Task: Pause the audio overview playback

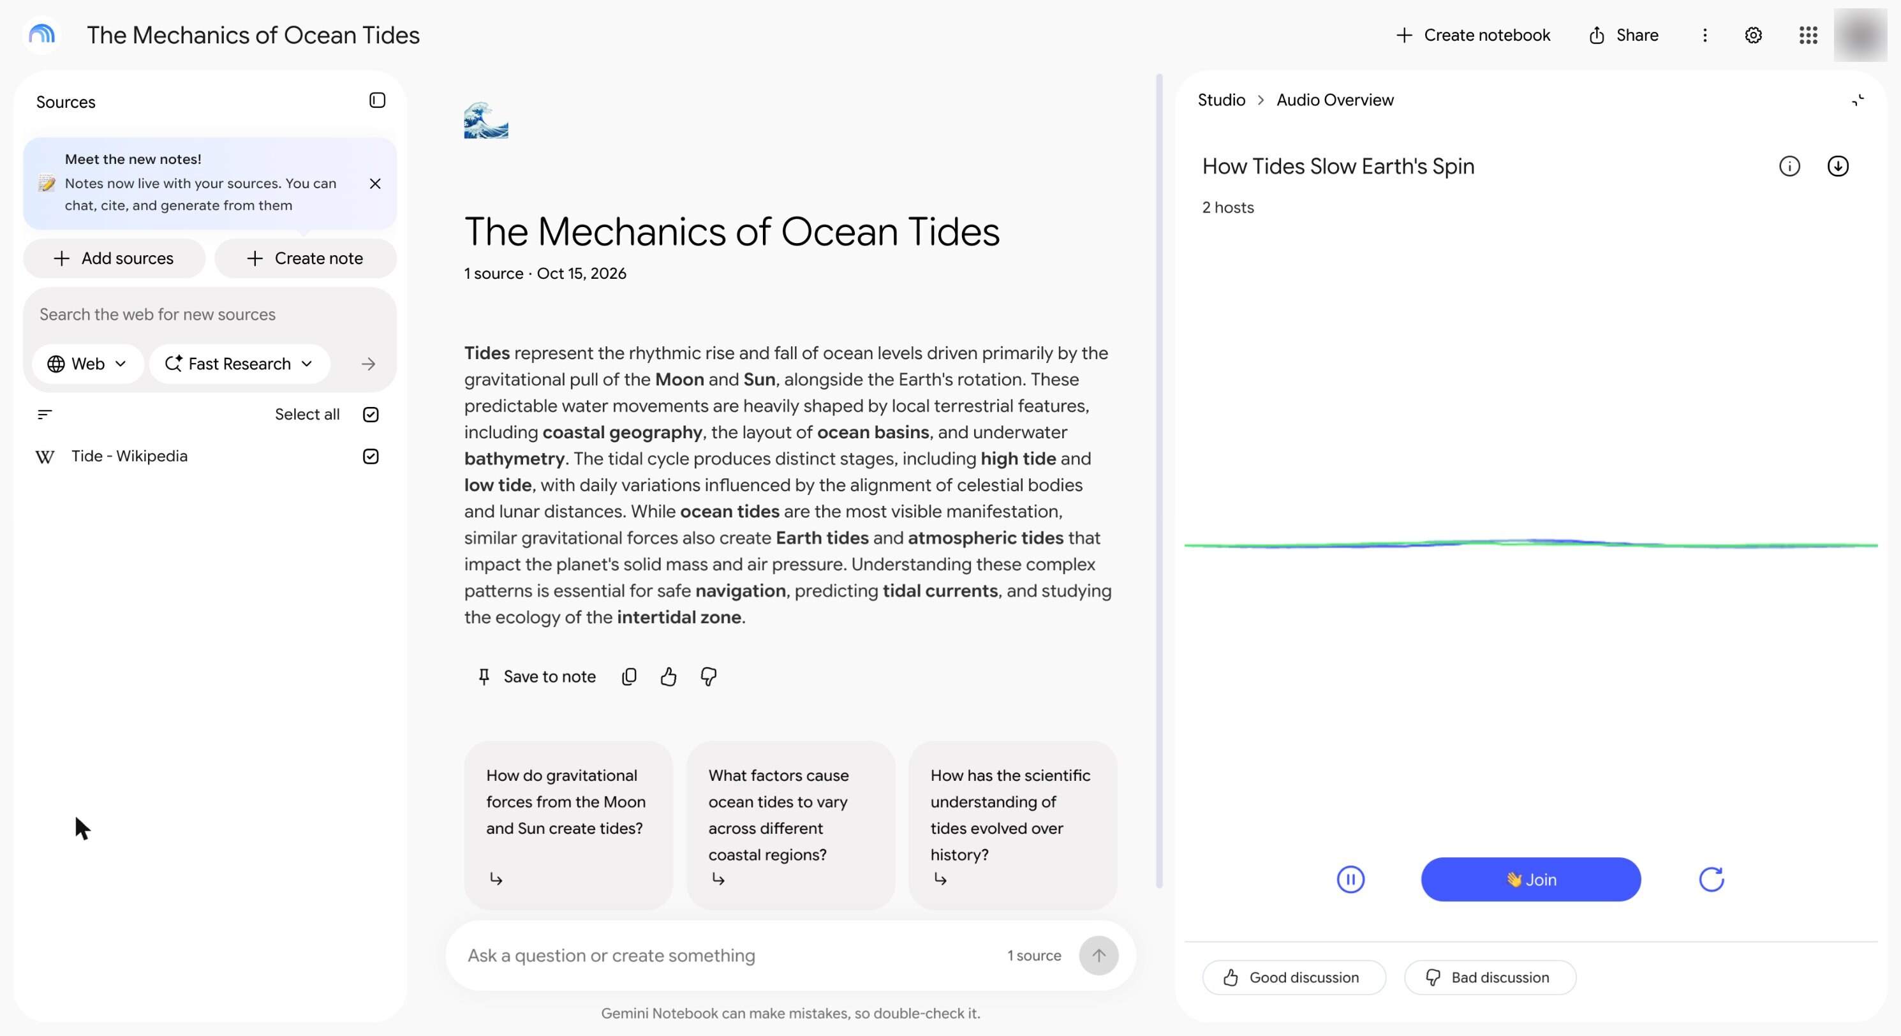Action: 1350,880
